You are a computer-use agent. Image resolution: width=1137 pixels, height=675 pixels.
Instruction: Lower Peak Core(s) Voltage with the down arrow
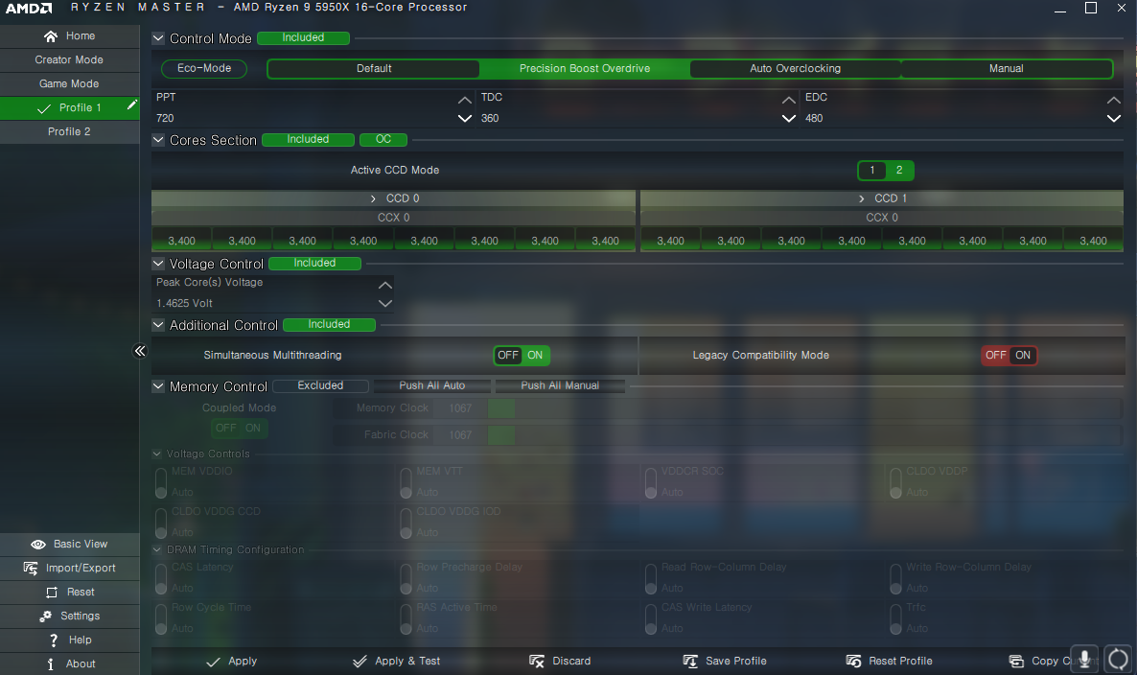[385, 303]
